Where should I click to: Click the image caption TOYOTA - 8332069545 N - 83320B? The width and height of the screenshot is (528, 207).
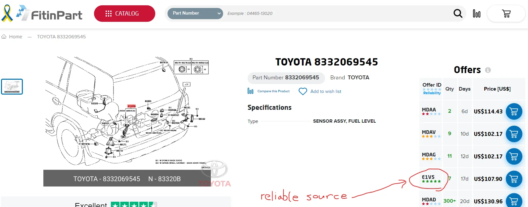point(127,179)
